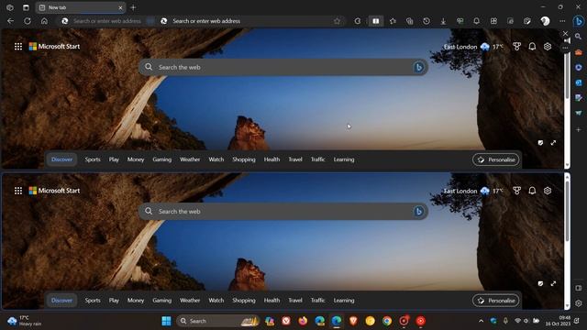
Task: Click Microsoft Start logo in lower pane
Action: [x=55, y=191]
